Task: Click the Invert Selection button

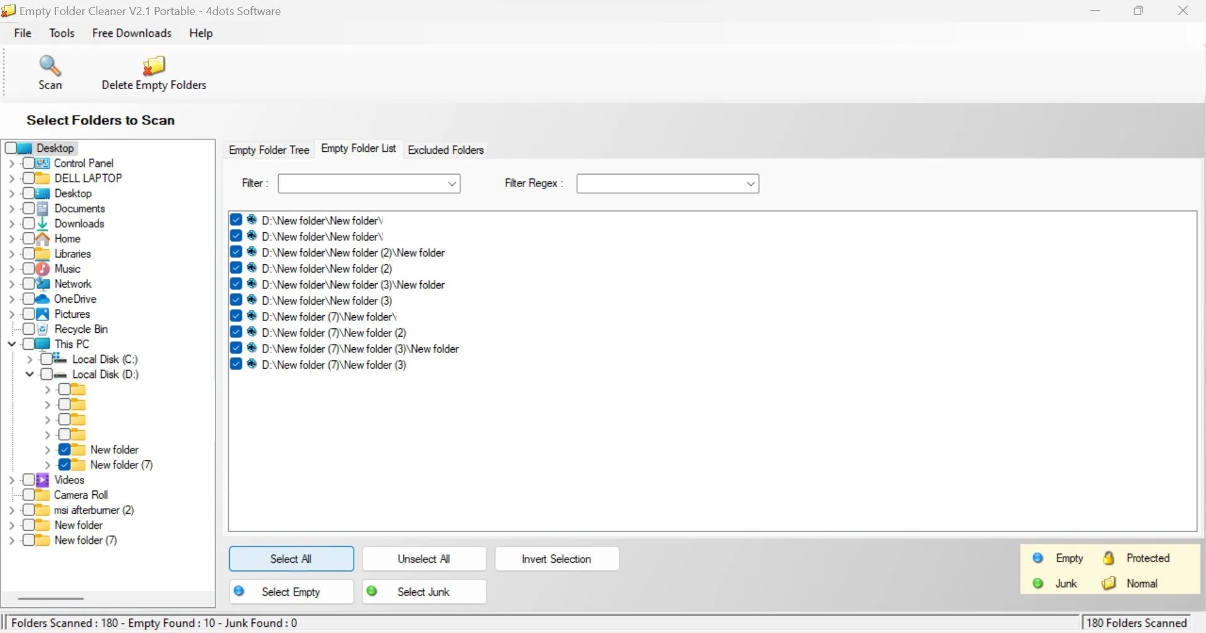Action: click(557, 558)
